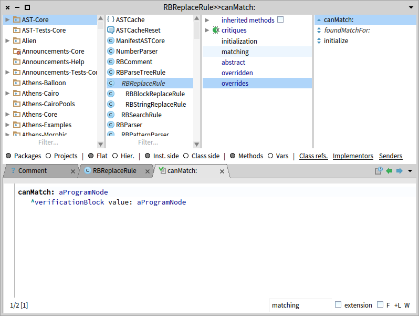Close the canMatch: tab
419x316 pixels.
pos(222,171)
